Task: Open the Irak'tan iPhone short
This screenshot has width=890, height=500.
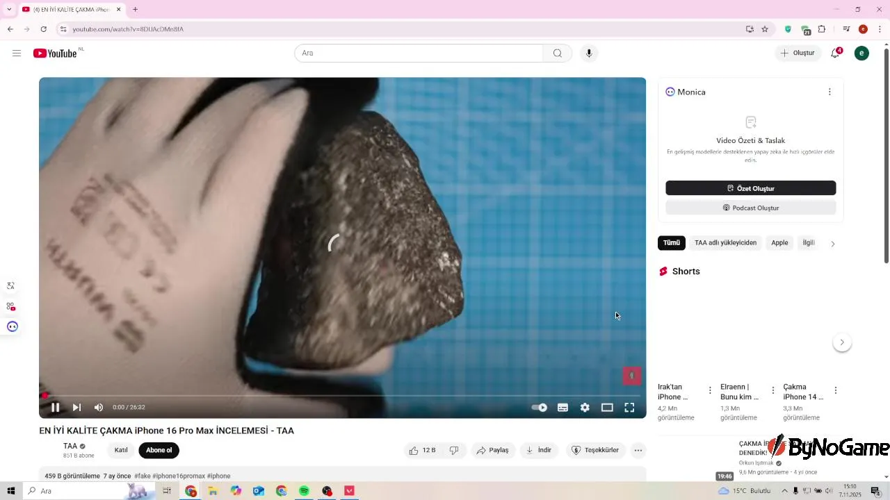Action: coord(673,392)
